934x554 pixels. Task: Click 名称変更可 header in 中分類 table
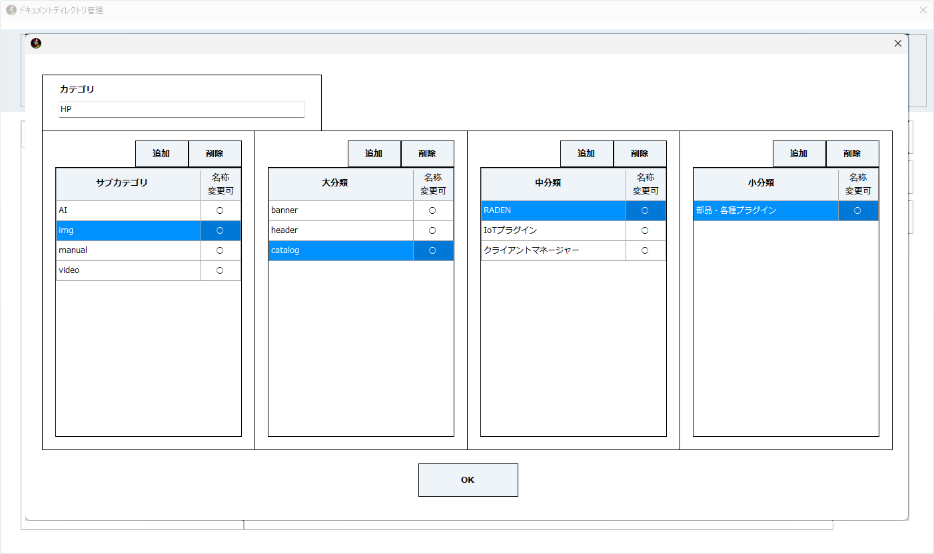646,184
